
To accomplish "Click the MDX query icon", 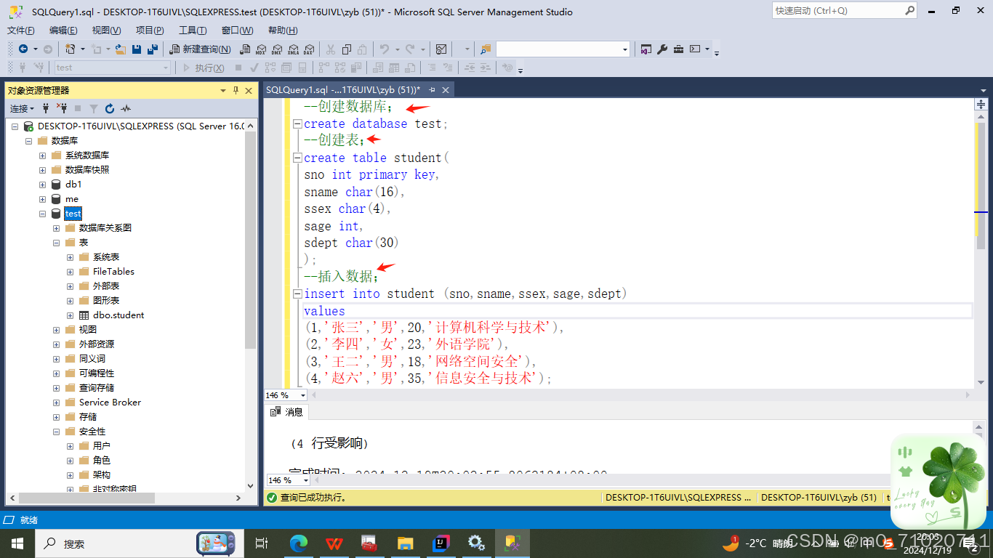I will point(260,49).
